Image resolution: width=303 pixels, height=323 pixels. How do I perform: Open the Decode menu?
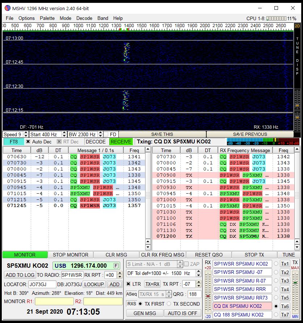[84, 18]
